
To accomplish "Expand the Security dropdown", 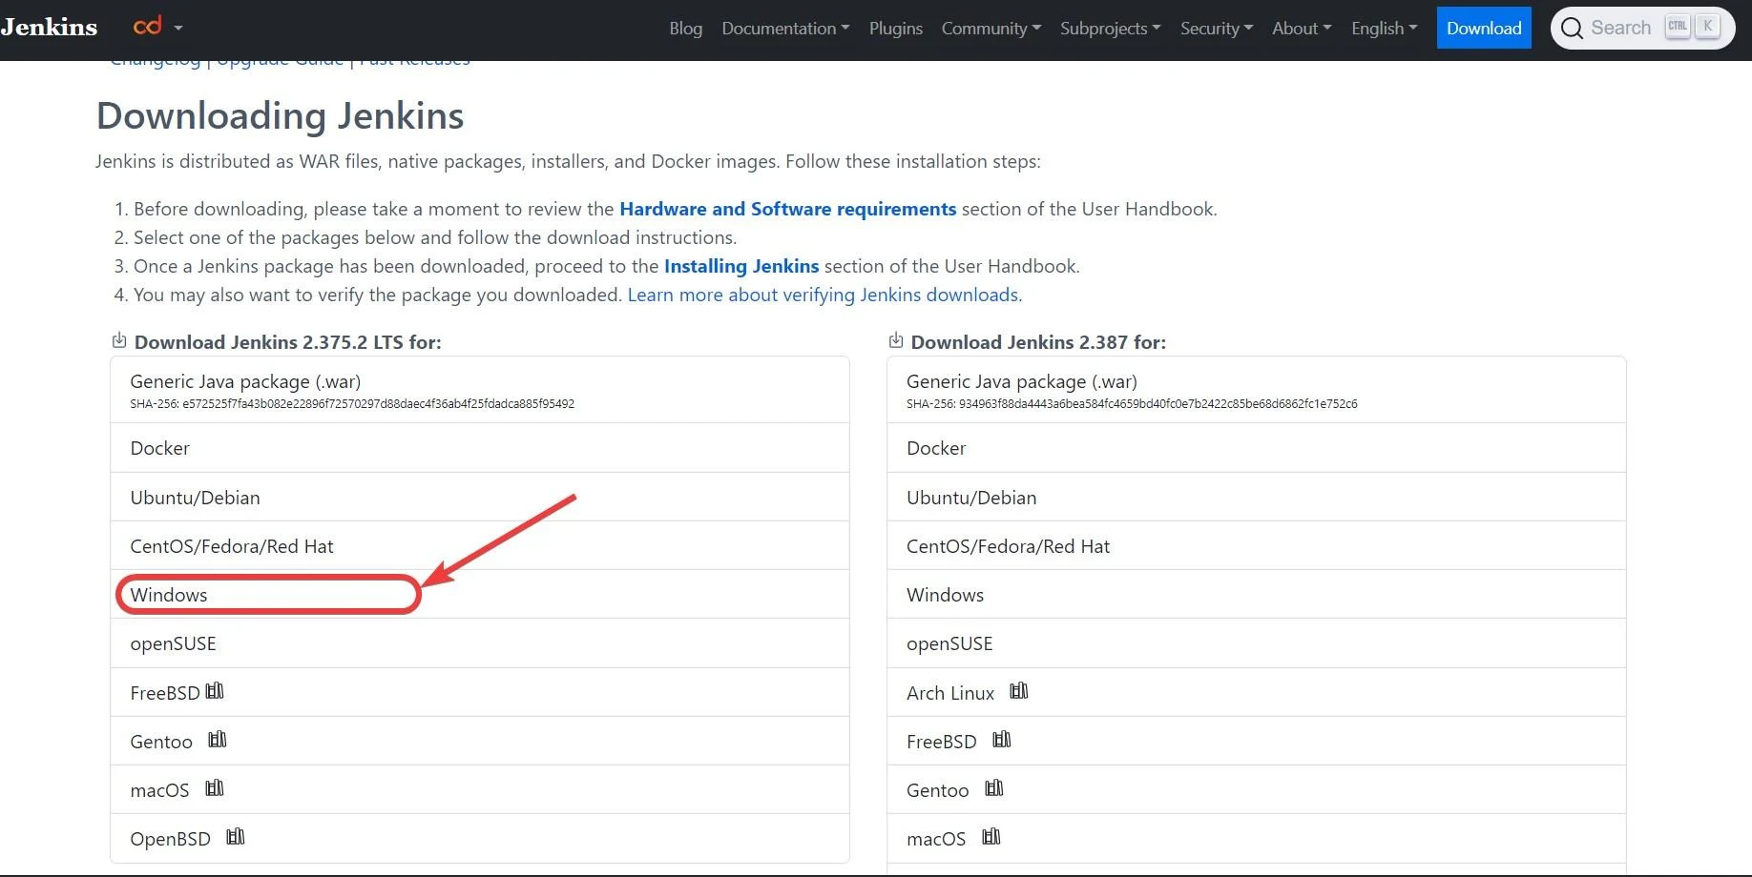I will [1216, 28].
